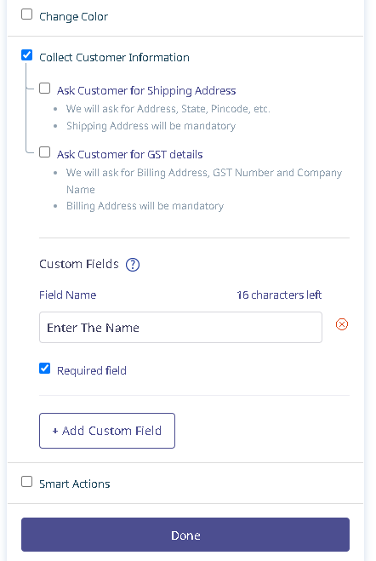Tick Ask Customer for Shipping Address checkbox

[45, 89]
